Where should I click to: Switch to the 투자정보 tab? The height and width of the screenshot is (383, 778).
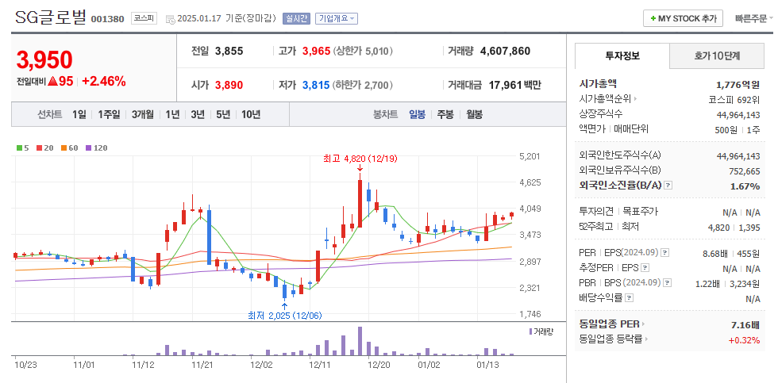[622, 56]
